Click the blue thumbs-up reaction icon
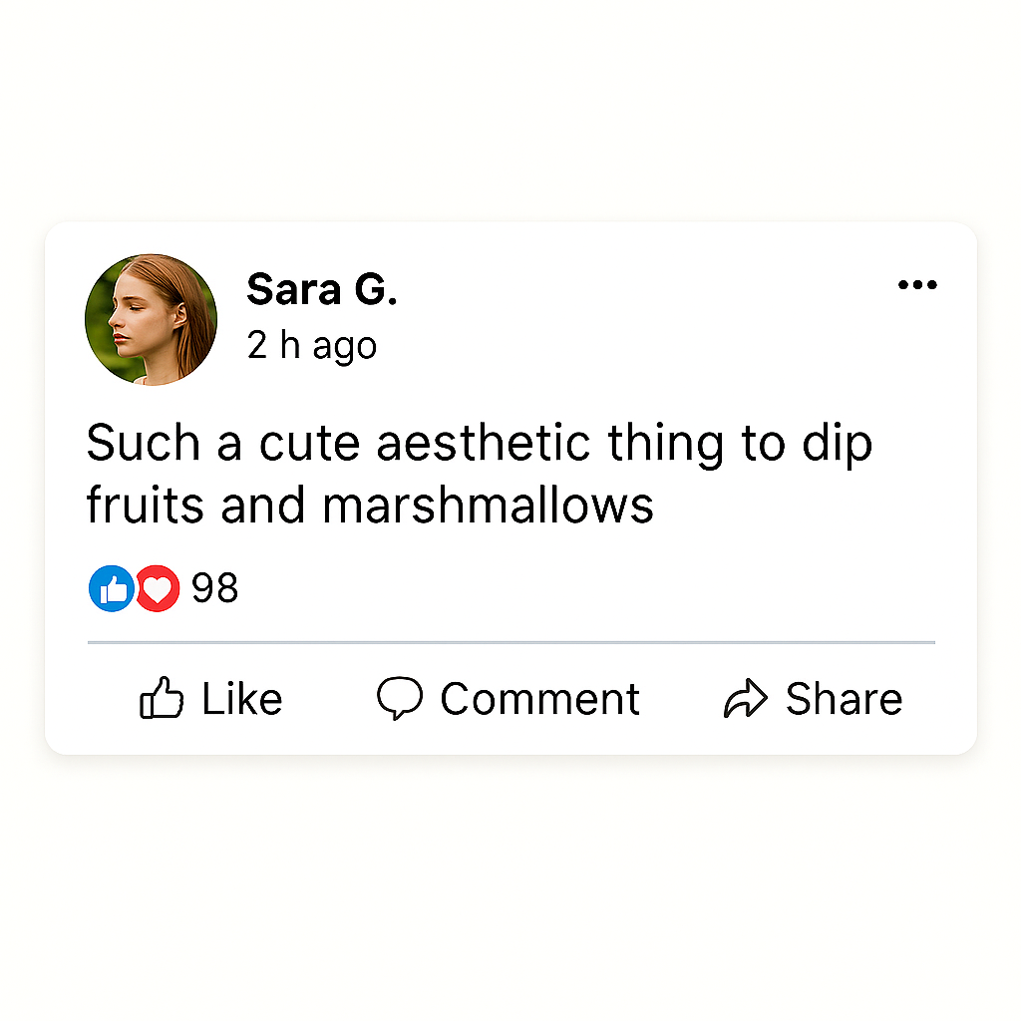 click(x=111, y=589)
